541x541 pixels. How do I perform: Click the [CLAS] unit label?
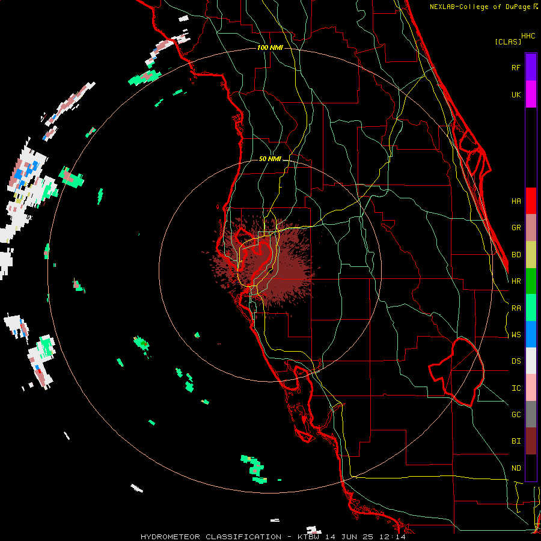click(508, 41)
